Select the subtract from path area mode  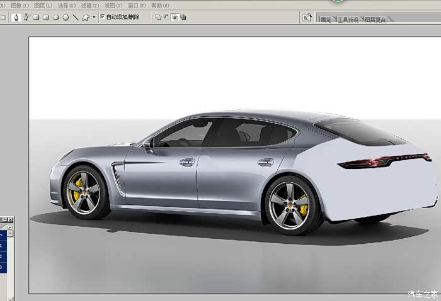[166, 18]
